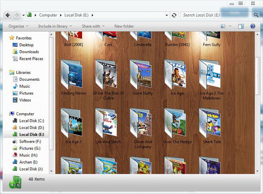Open the view options dropdown arrow
Image resolution: width=263 pixels, height=194 pixels.
(x=230, y=26)
